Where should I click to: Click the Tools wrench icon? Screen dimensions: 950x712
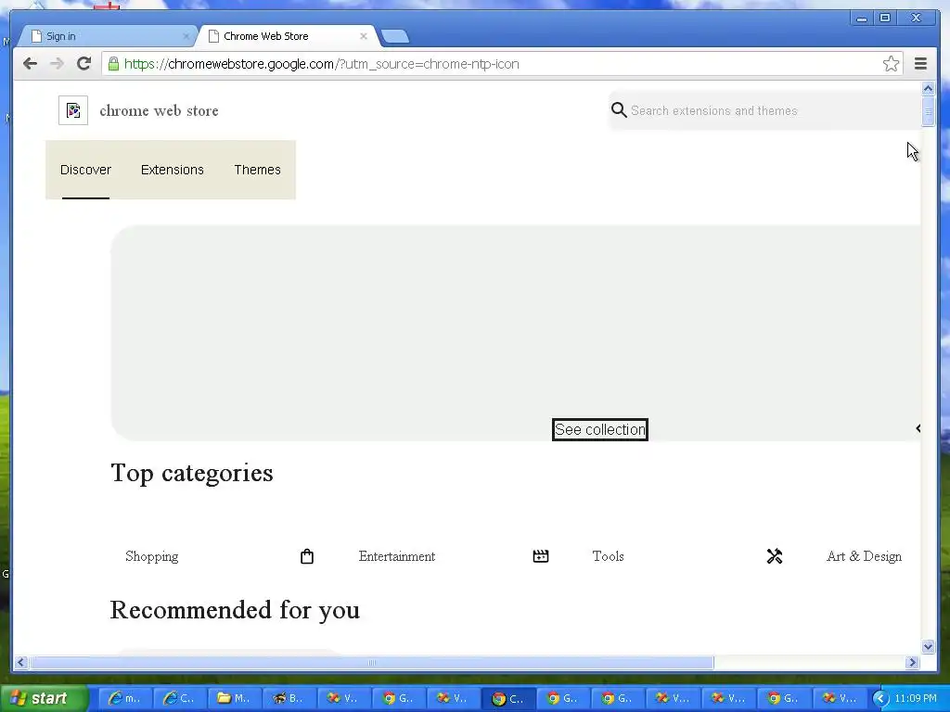point(775,556)
